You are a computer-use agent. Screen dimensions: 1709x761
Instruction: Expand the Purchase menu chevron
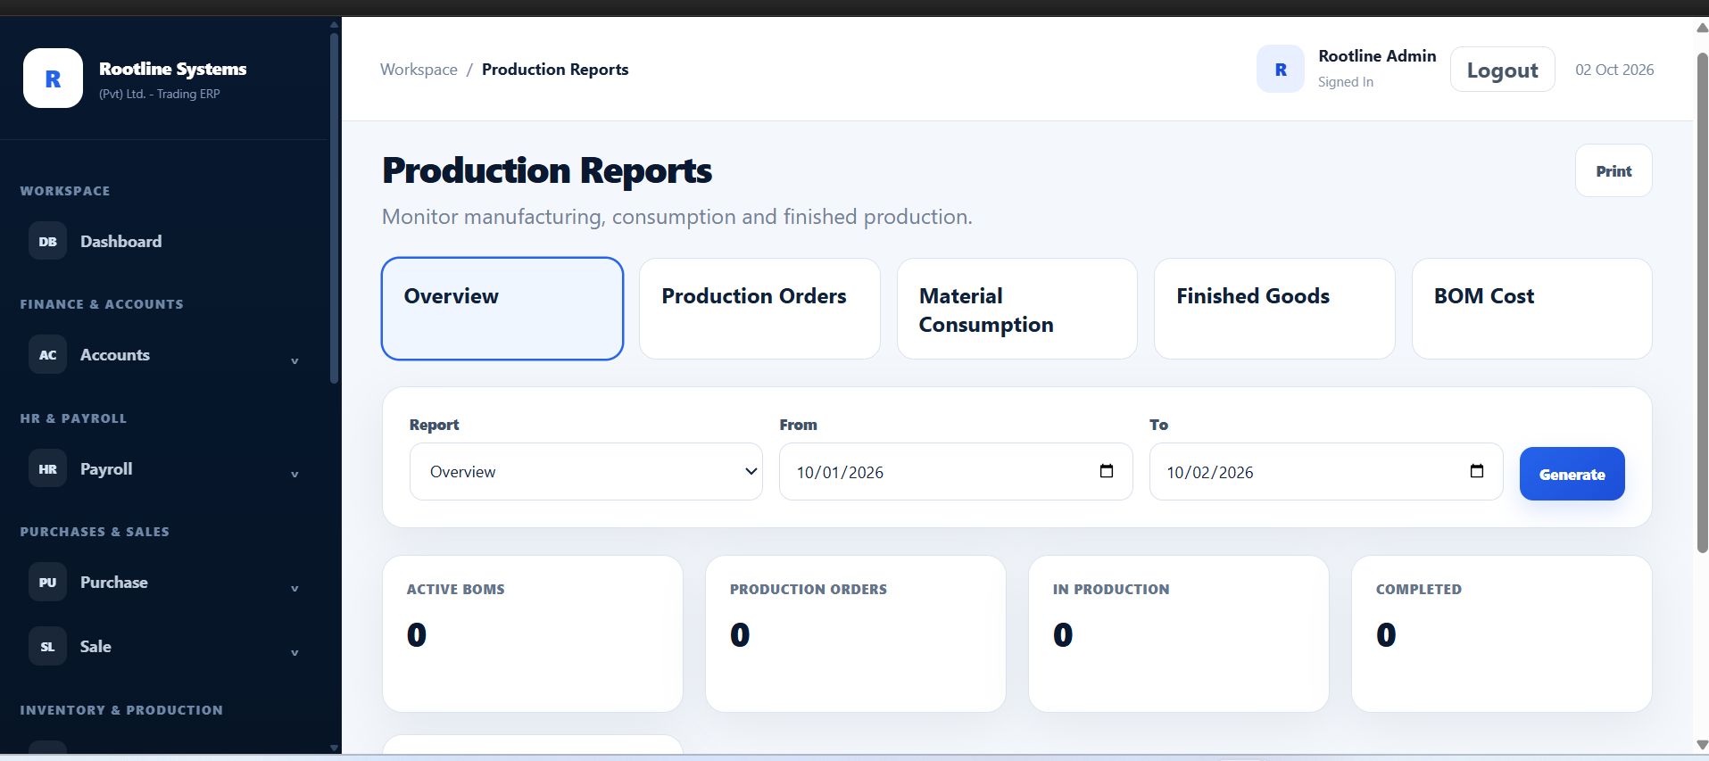point(295,588)
